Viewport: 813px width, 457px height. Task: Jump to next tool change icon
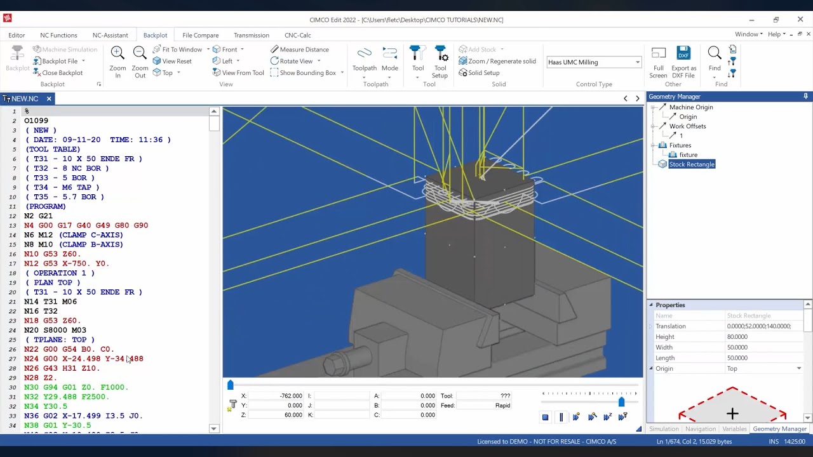point(732,72)
